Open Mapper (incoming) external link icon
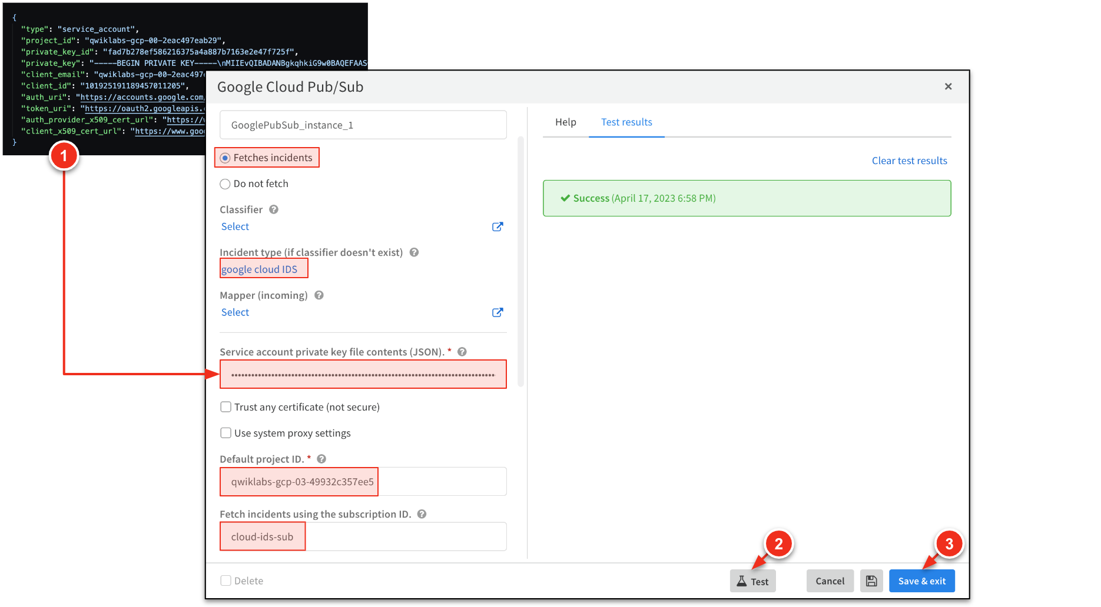Image resolution: width=1101 pixels, height=607 pixels. [498, 313]
